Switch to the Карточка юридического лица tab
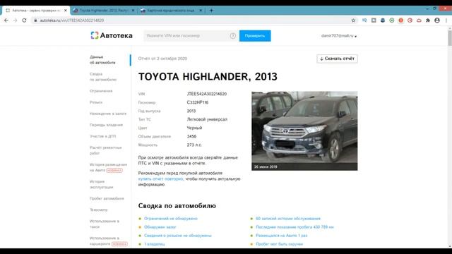The height and width of the screenshot is (254, 452). (x=171, y=11)
